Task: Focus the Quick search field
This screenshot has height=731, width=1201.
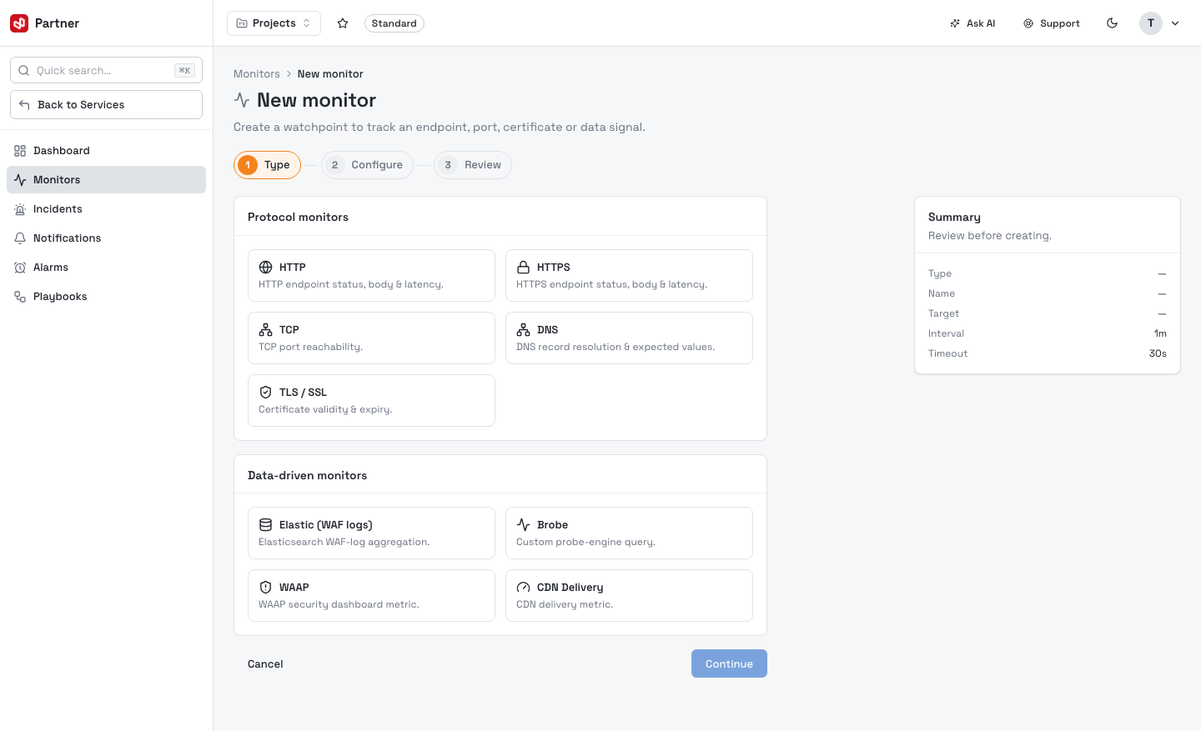Action: click(x=106, y=70)
